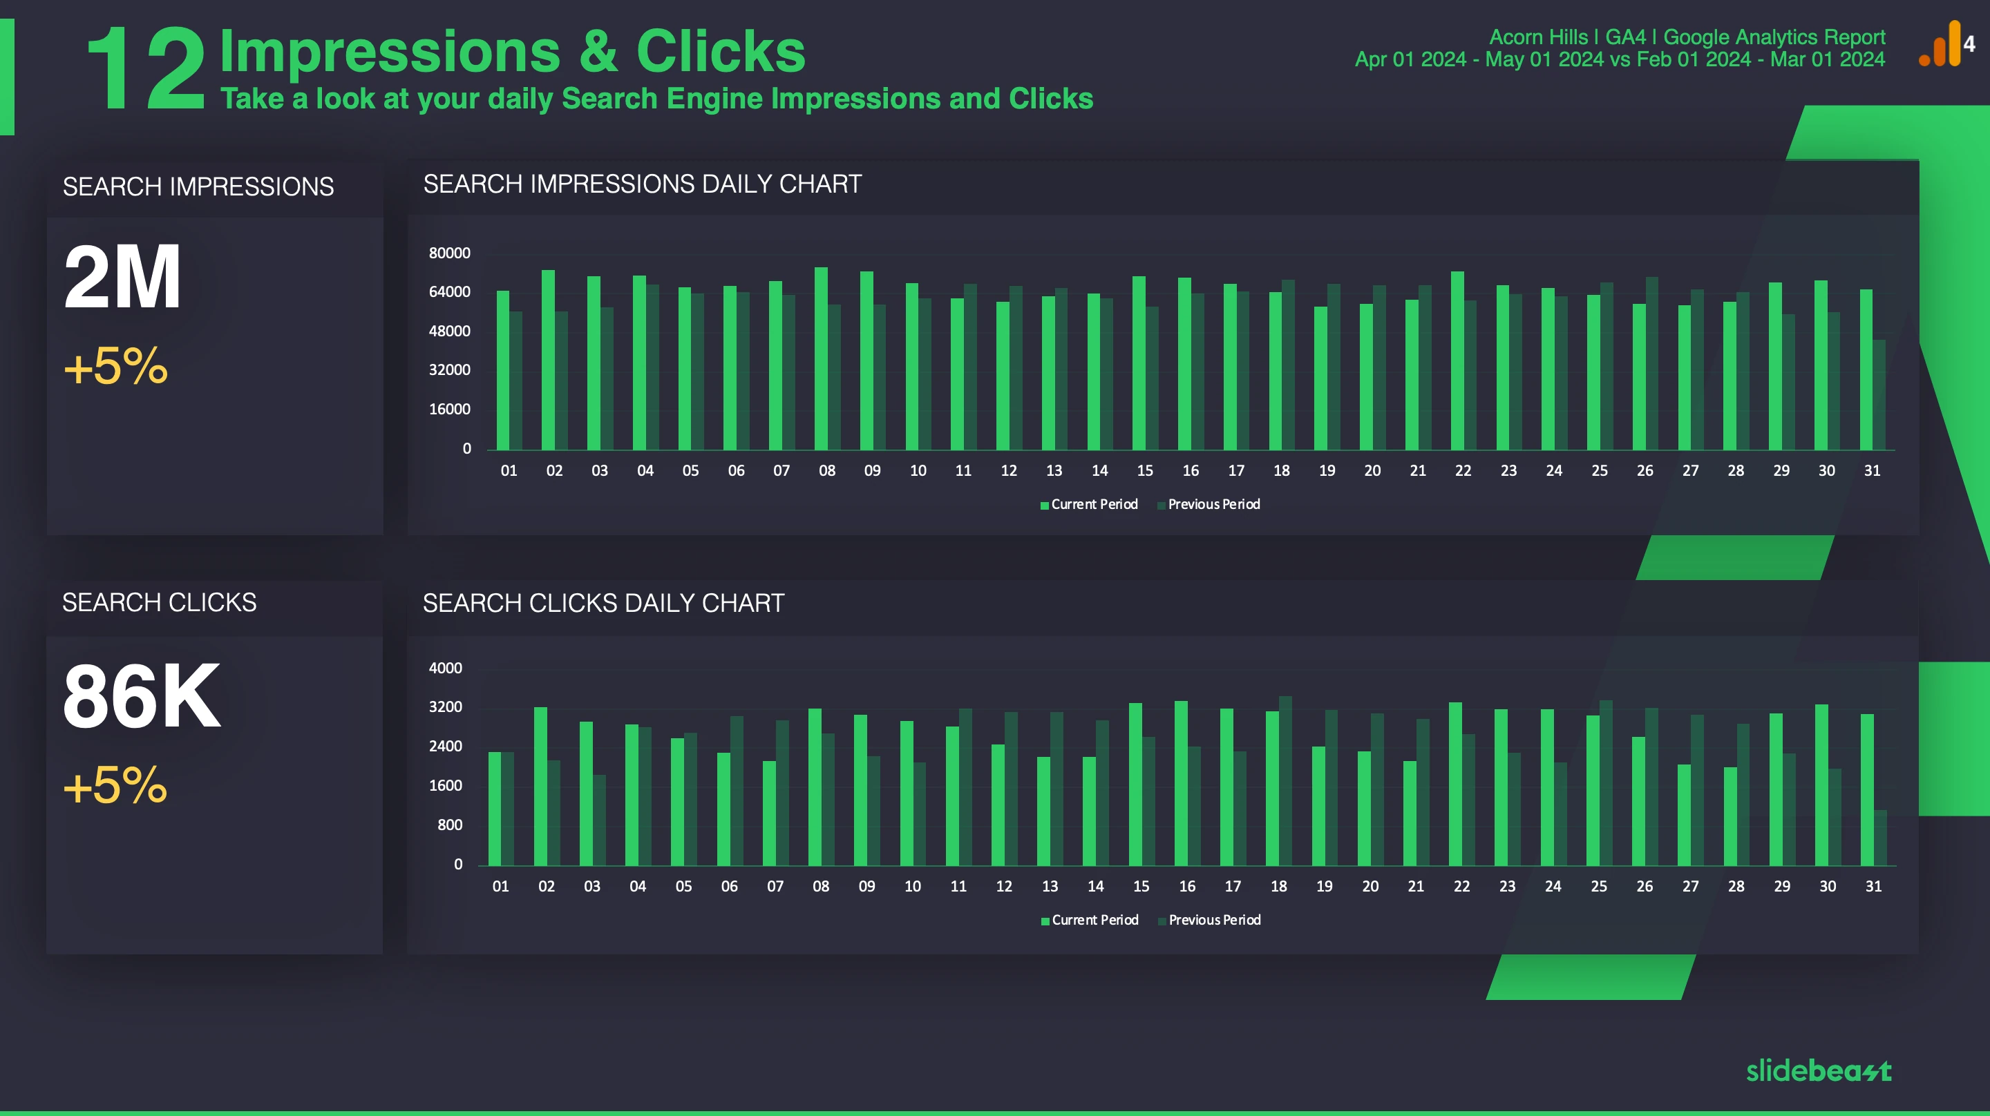
Task: Click Previous Period legend swatch in clicks chart
Action: click(x=1162, y=921)
